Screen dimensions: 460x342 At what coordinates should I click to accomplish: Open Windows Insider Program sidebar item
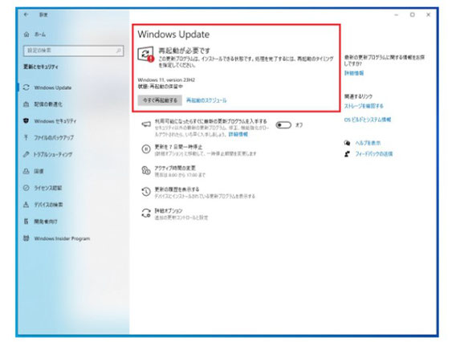62,238
